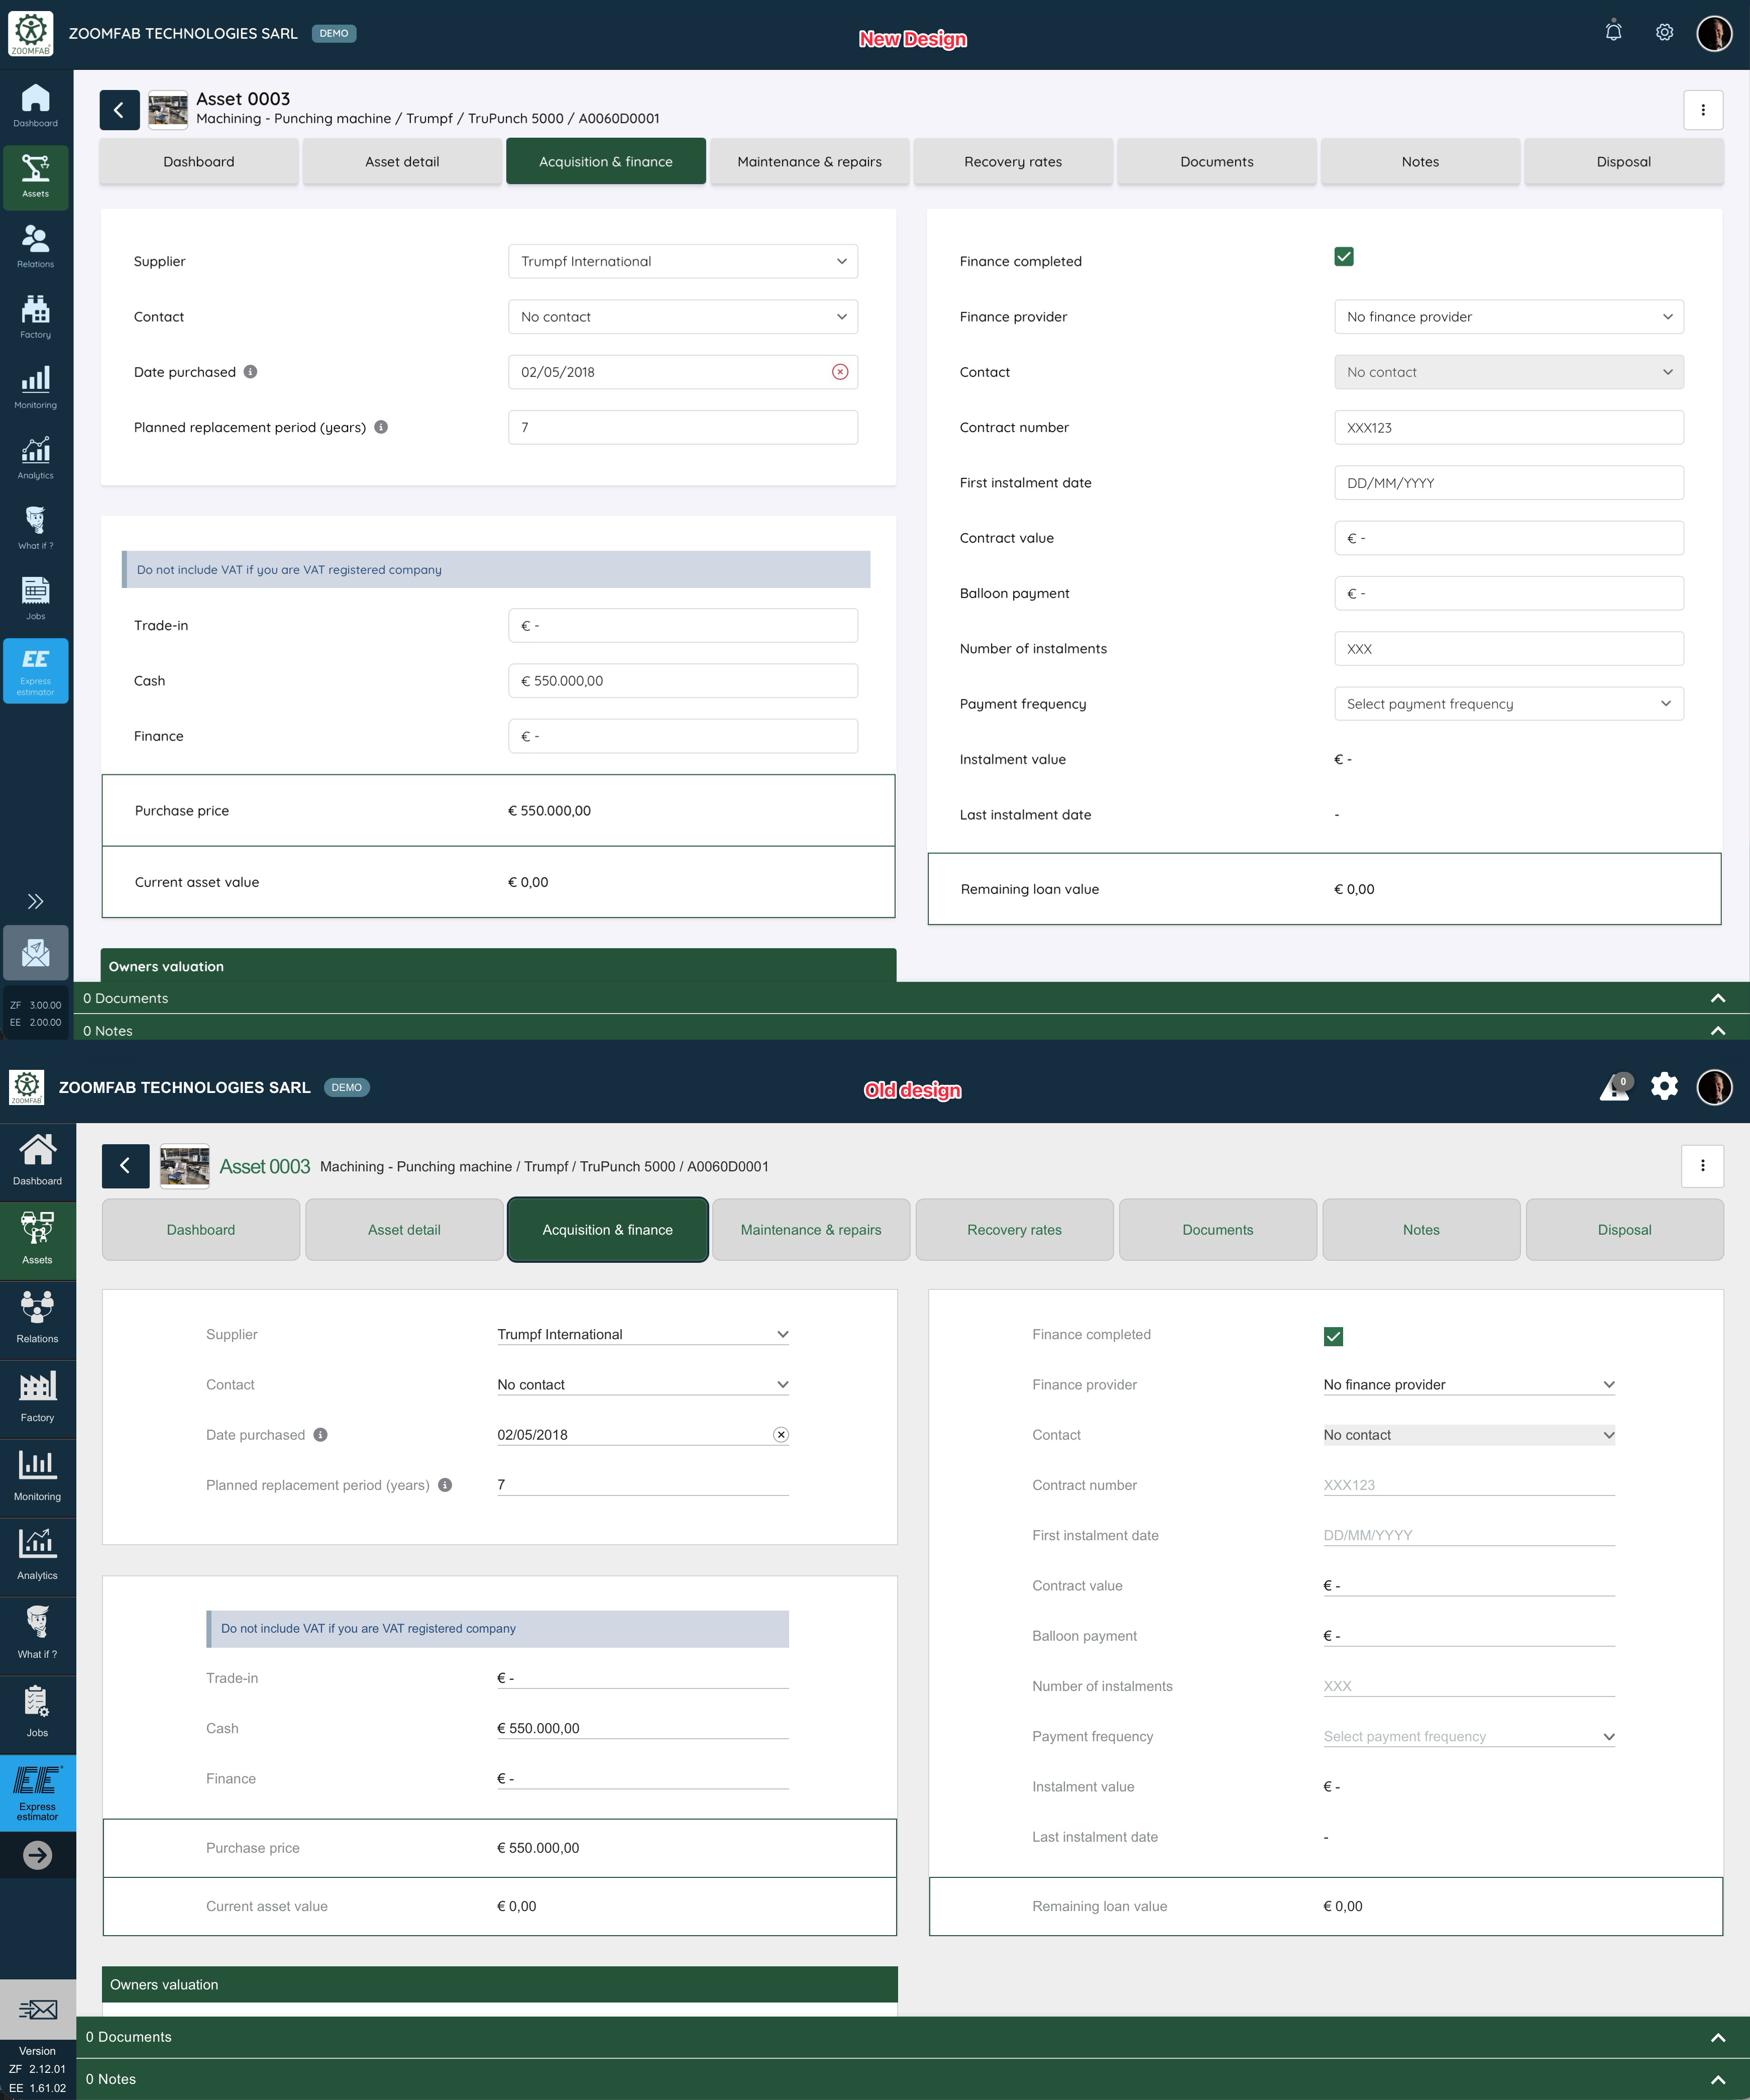Open Express estimator in new design sidebar
1750x2100 pixels.
[x=36, y=670]
